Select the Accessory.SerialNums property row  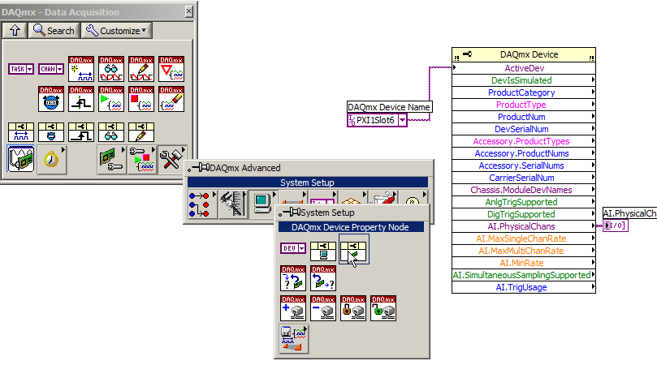(524, 165)
